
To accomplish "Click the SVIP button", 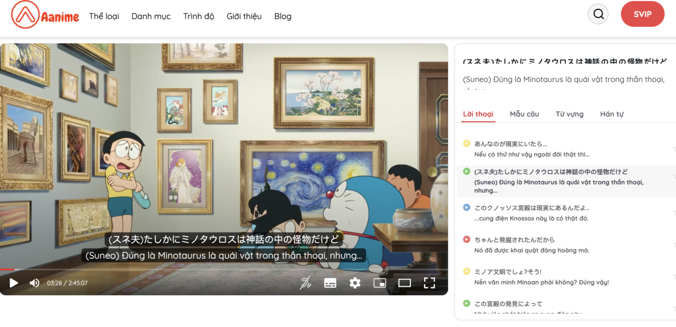I will point(642,14).
